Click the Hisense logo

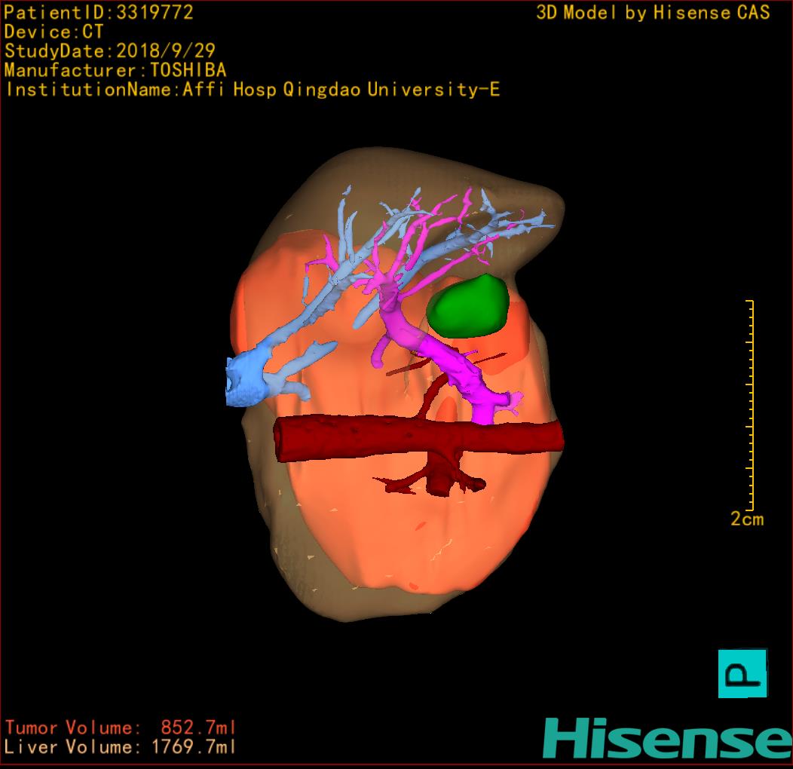point(667,738)
